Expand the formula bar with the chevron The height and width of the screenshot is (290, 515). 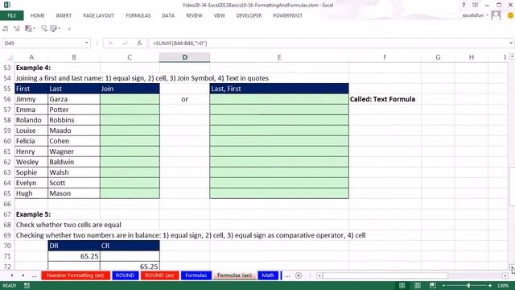(511, 43)
